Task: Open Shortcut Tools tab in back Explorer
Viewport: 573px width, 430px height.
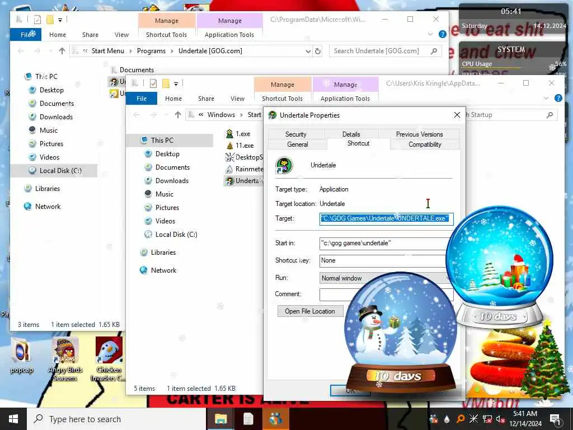Action: tap(166, 35)
